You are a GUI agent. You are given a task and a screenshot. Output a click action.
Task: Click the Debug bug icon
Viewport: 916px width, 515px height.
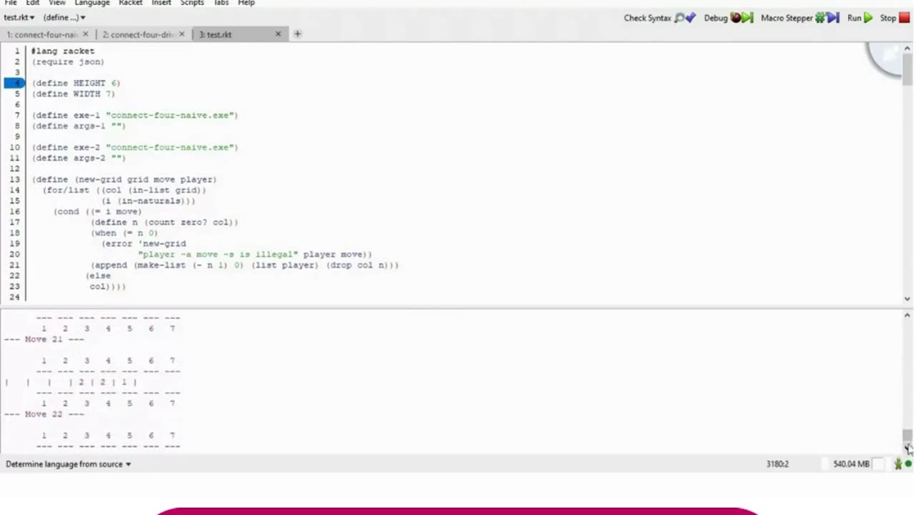(741, 18)
